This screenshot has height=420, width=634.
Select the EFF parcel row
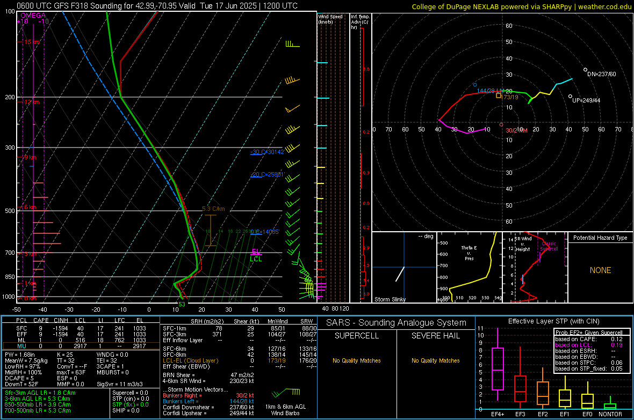point(81,334)
